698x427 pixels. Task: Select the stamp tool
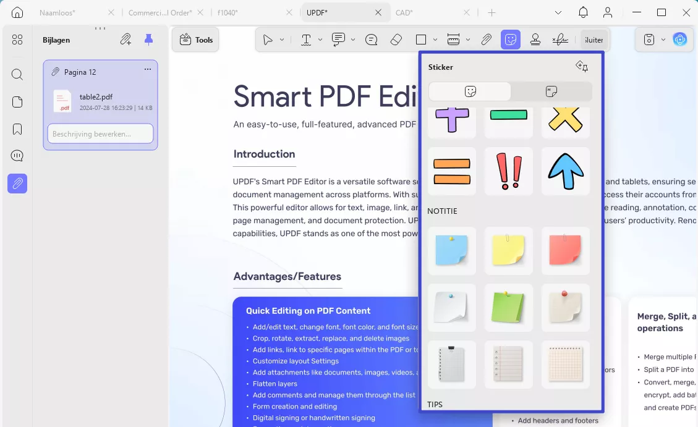[535, 40]
